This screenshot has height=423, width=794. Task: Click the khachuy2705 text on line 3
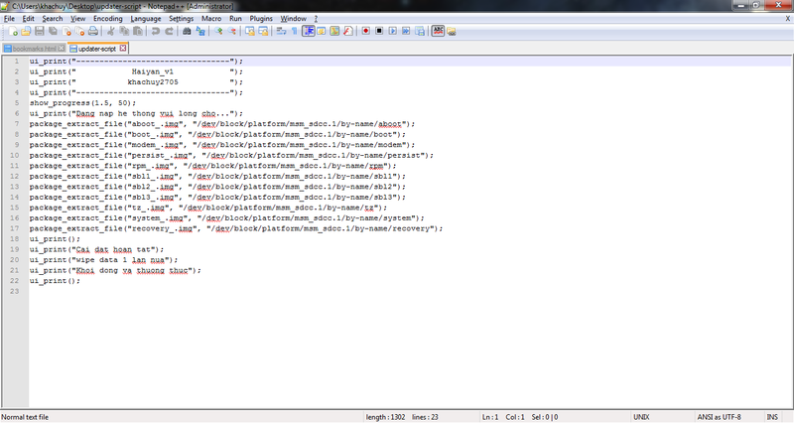153,82
